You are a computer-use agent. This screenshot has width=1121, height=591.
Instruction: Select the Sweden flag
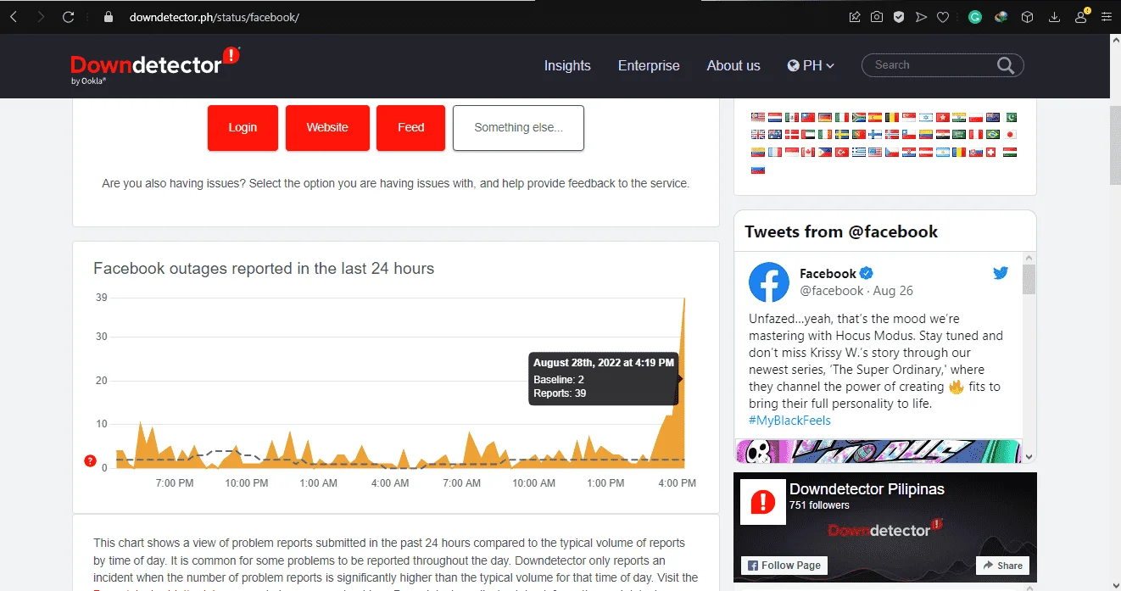coord(842,134)
